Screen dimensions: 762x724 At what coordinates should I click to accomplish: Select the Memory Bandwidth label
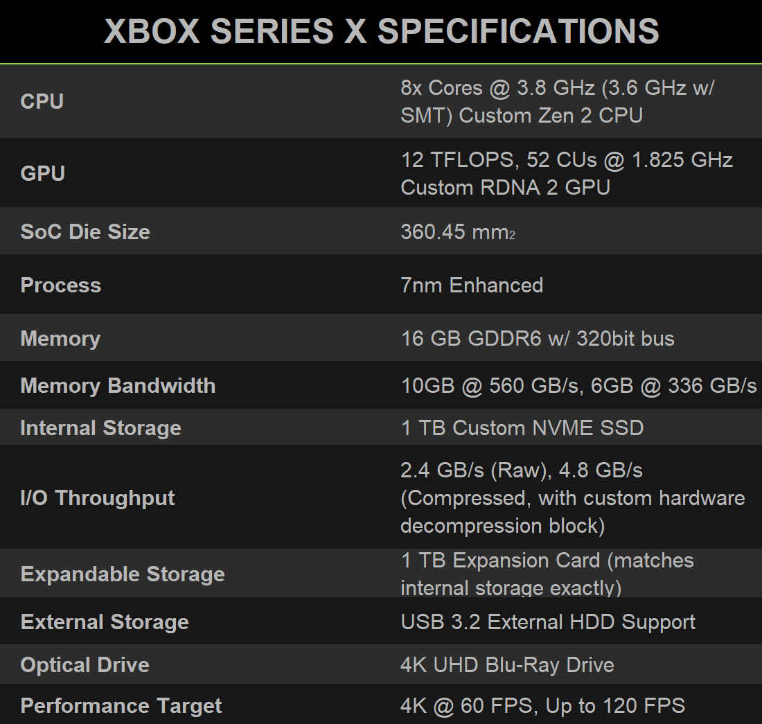[118, 385]
